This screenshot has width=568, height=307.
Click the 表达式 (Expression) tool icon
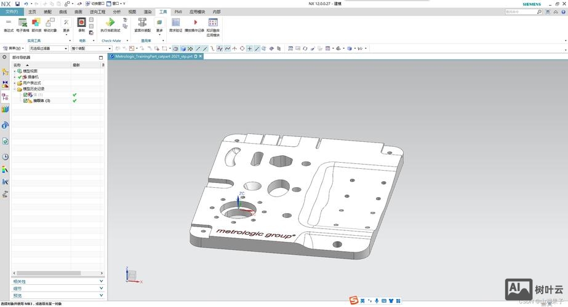(9, 23)
